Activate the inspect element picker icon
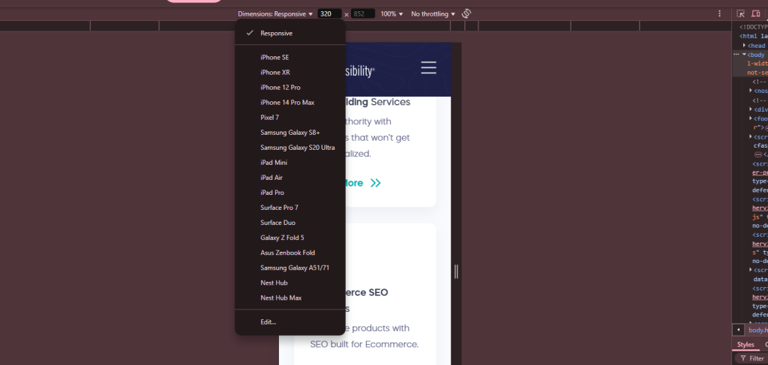This screenshot has height=365, width=768. coord(741,13)
